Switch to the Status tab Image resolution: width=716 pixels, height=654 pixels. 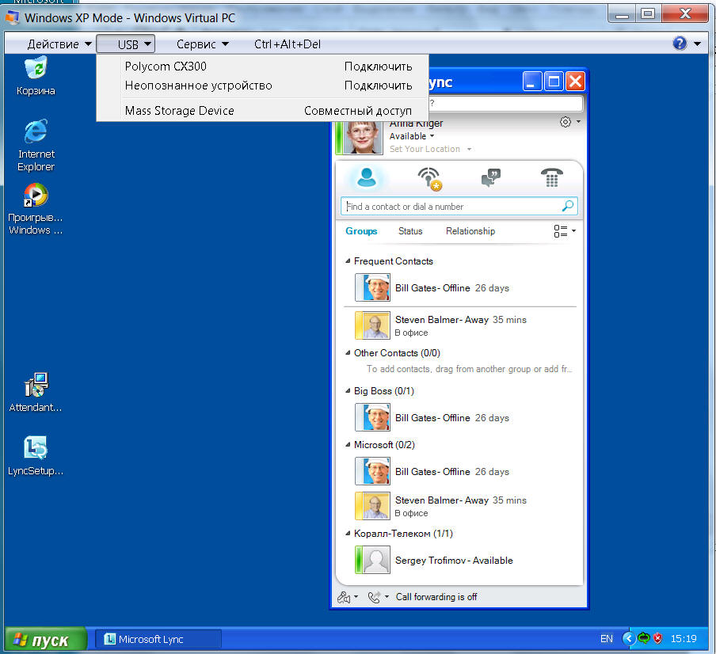coord(410,231)
